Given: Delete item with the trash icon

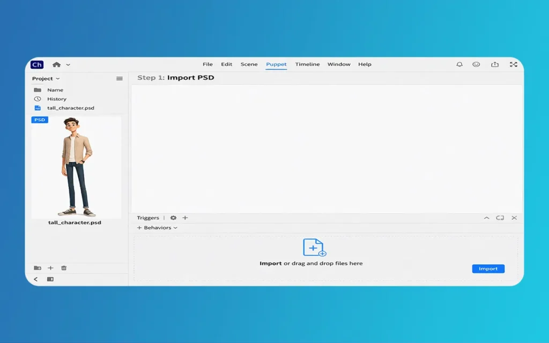Looking at the screenshot, I should pyautogui.click(x=64, y=268).
